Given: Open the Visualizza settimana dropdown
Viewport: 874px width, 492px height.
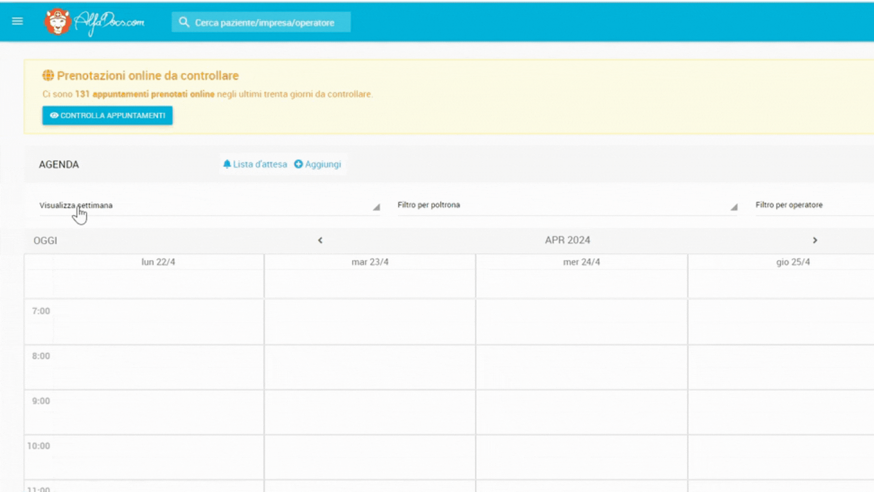Looking at the screenshot, I should (x=209, y=206).
